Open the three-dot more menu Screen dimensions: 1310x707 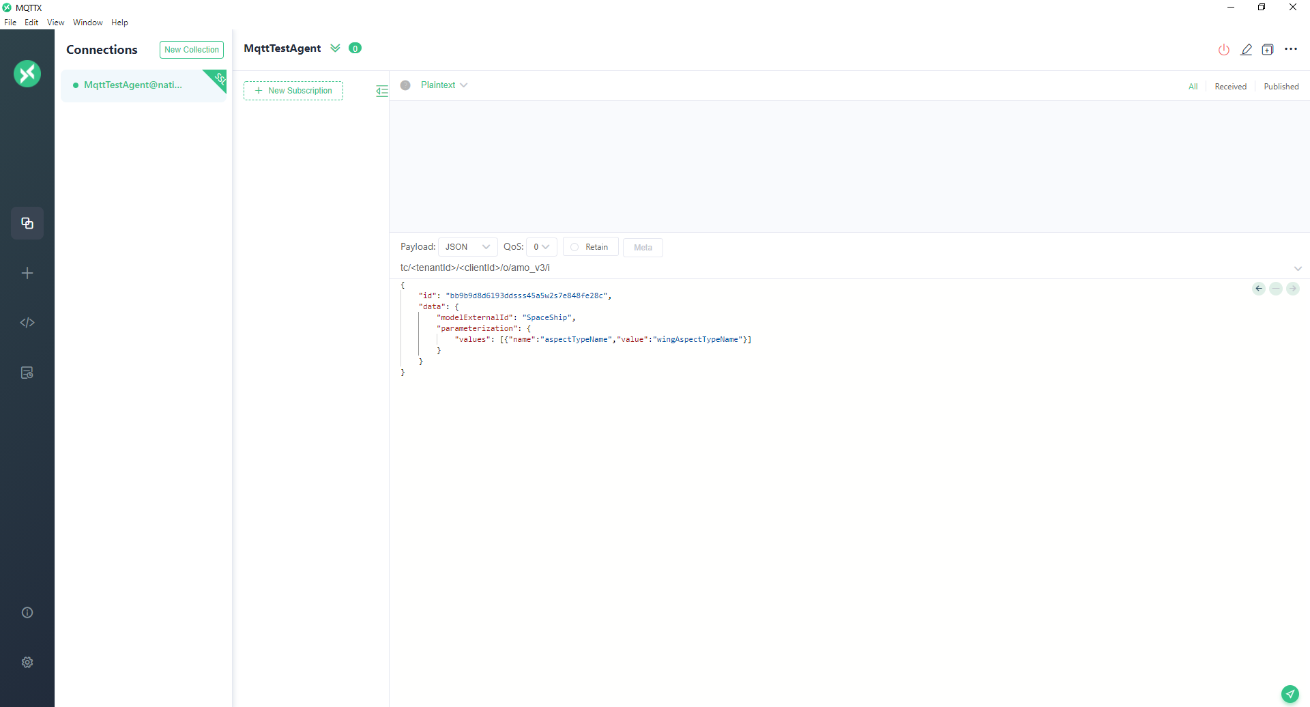click(x=1291, y=49)
